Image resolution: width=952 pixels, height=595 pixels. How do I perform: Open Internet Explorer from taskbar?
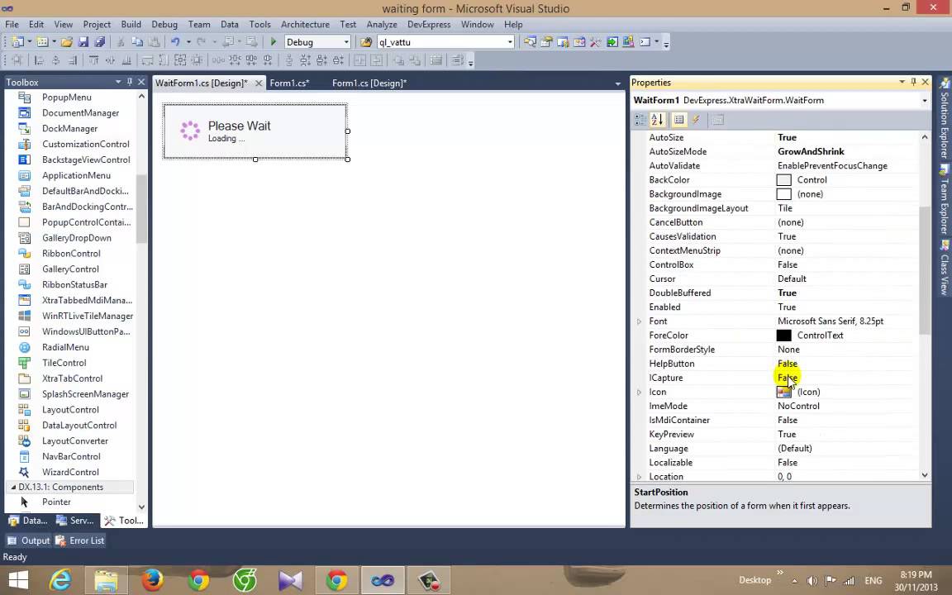(x=60, y=581)
